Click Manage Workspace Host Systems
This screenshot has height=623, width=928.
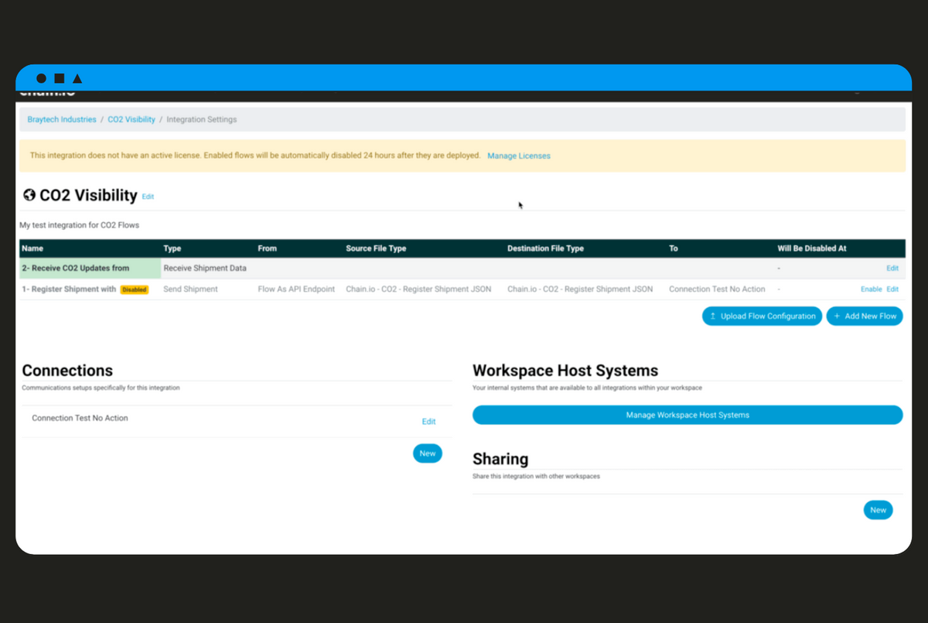(x=687, y=415)
